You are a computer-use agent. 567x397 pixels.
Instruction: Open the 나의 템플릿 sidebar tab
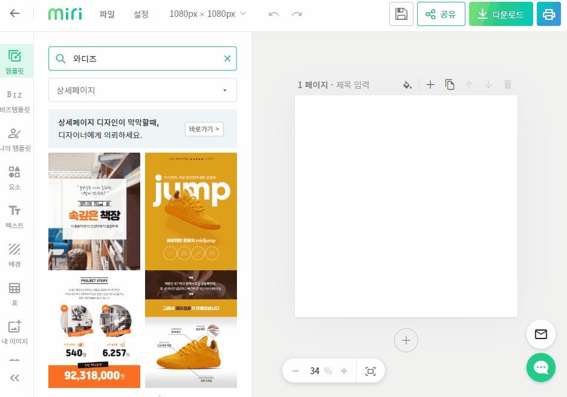[15, 141]
